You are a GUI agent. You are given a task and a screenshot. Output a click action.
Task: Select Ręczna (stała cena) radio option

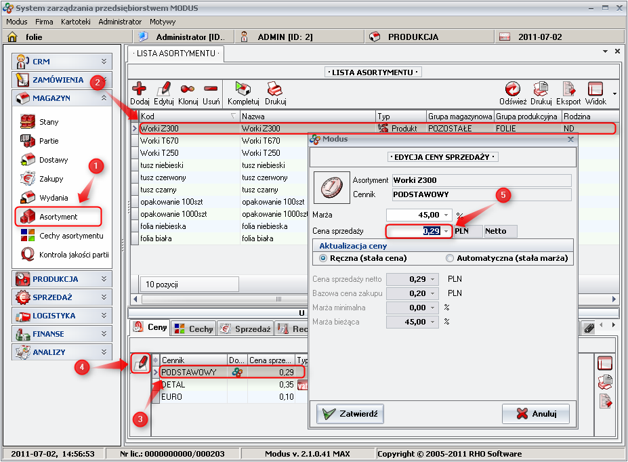point(323,258)
